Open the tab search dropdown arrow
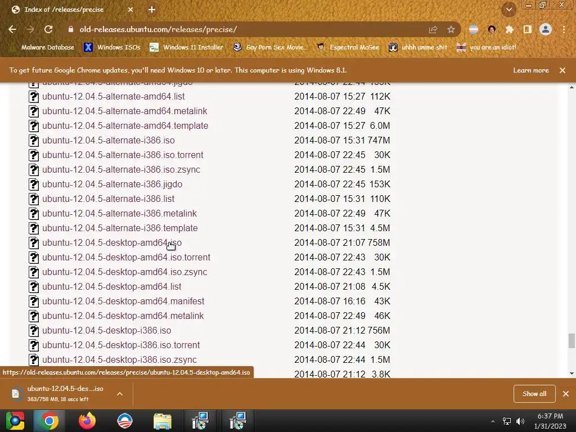This screenshot has height=432, width=576. tap(508, 10)
